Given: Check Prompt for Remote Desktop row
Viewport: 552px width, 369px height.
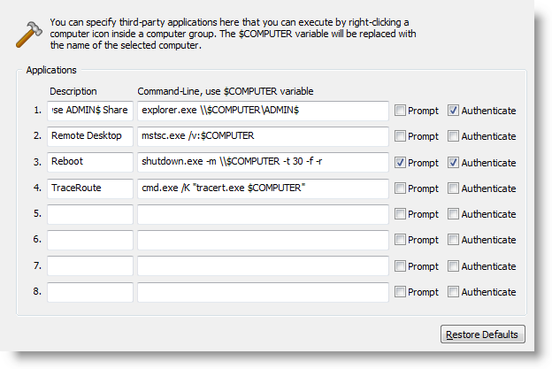Looking at the screenshot, I should click(400, 136).
